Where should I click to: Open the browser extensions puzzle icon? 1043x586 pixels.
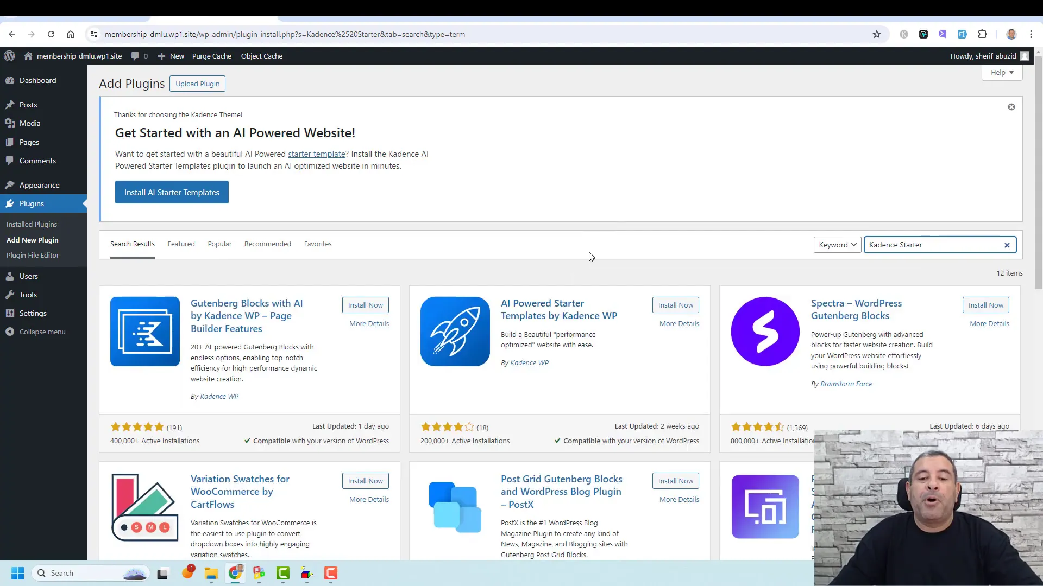coord(982,34)
